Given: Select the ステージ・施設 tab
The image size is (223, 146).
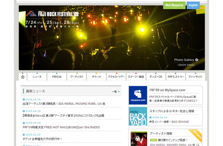Looking at the screenshot, I should (136, 77).
